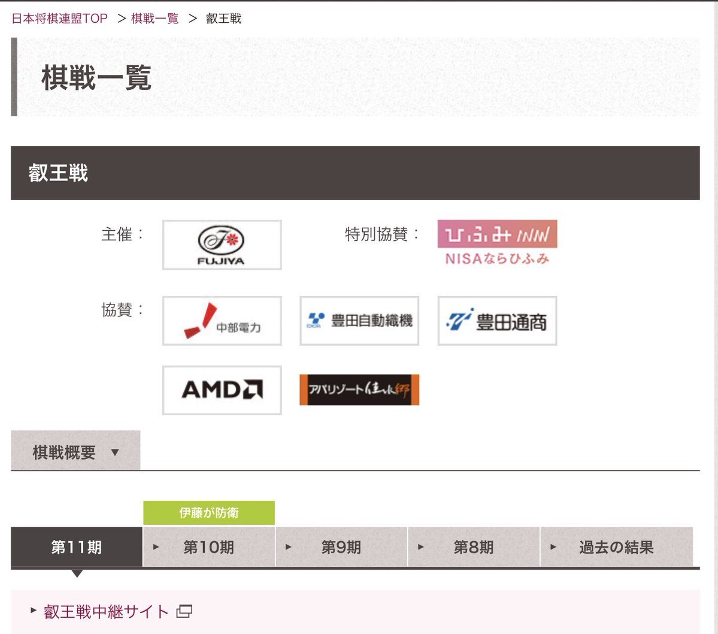Open the Fujiya organizer logo
This screenshot has height=634, width=718.
(x=222, y=244)
